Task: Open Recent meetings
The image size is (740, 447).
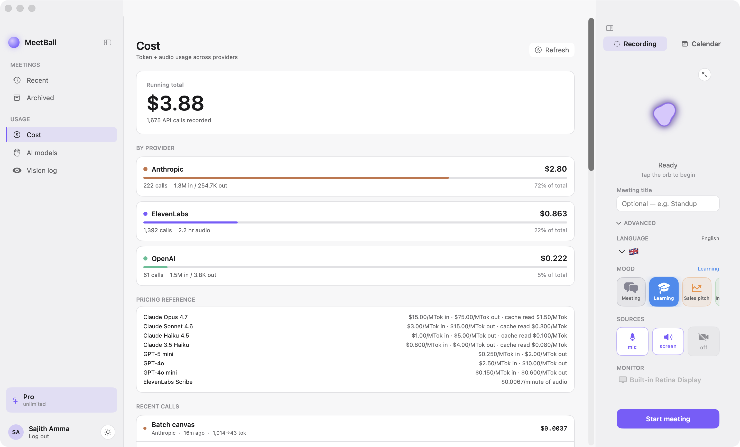Action: pyautogui.click(x=62, y=80)
